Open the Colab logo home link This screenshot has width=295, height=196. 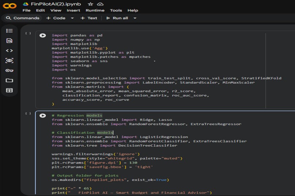[x=10, y=5]
